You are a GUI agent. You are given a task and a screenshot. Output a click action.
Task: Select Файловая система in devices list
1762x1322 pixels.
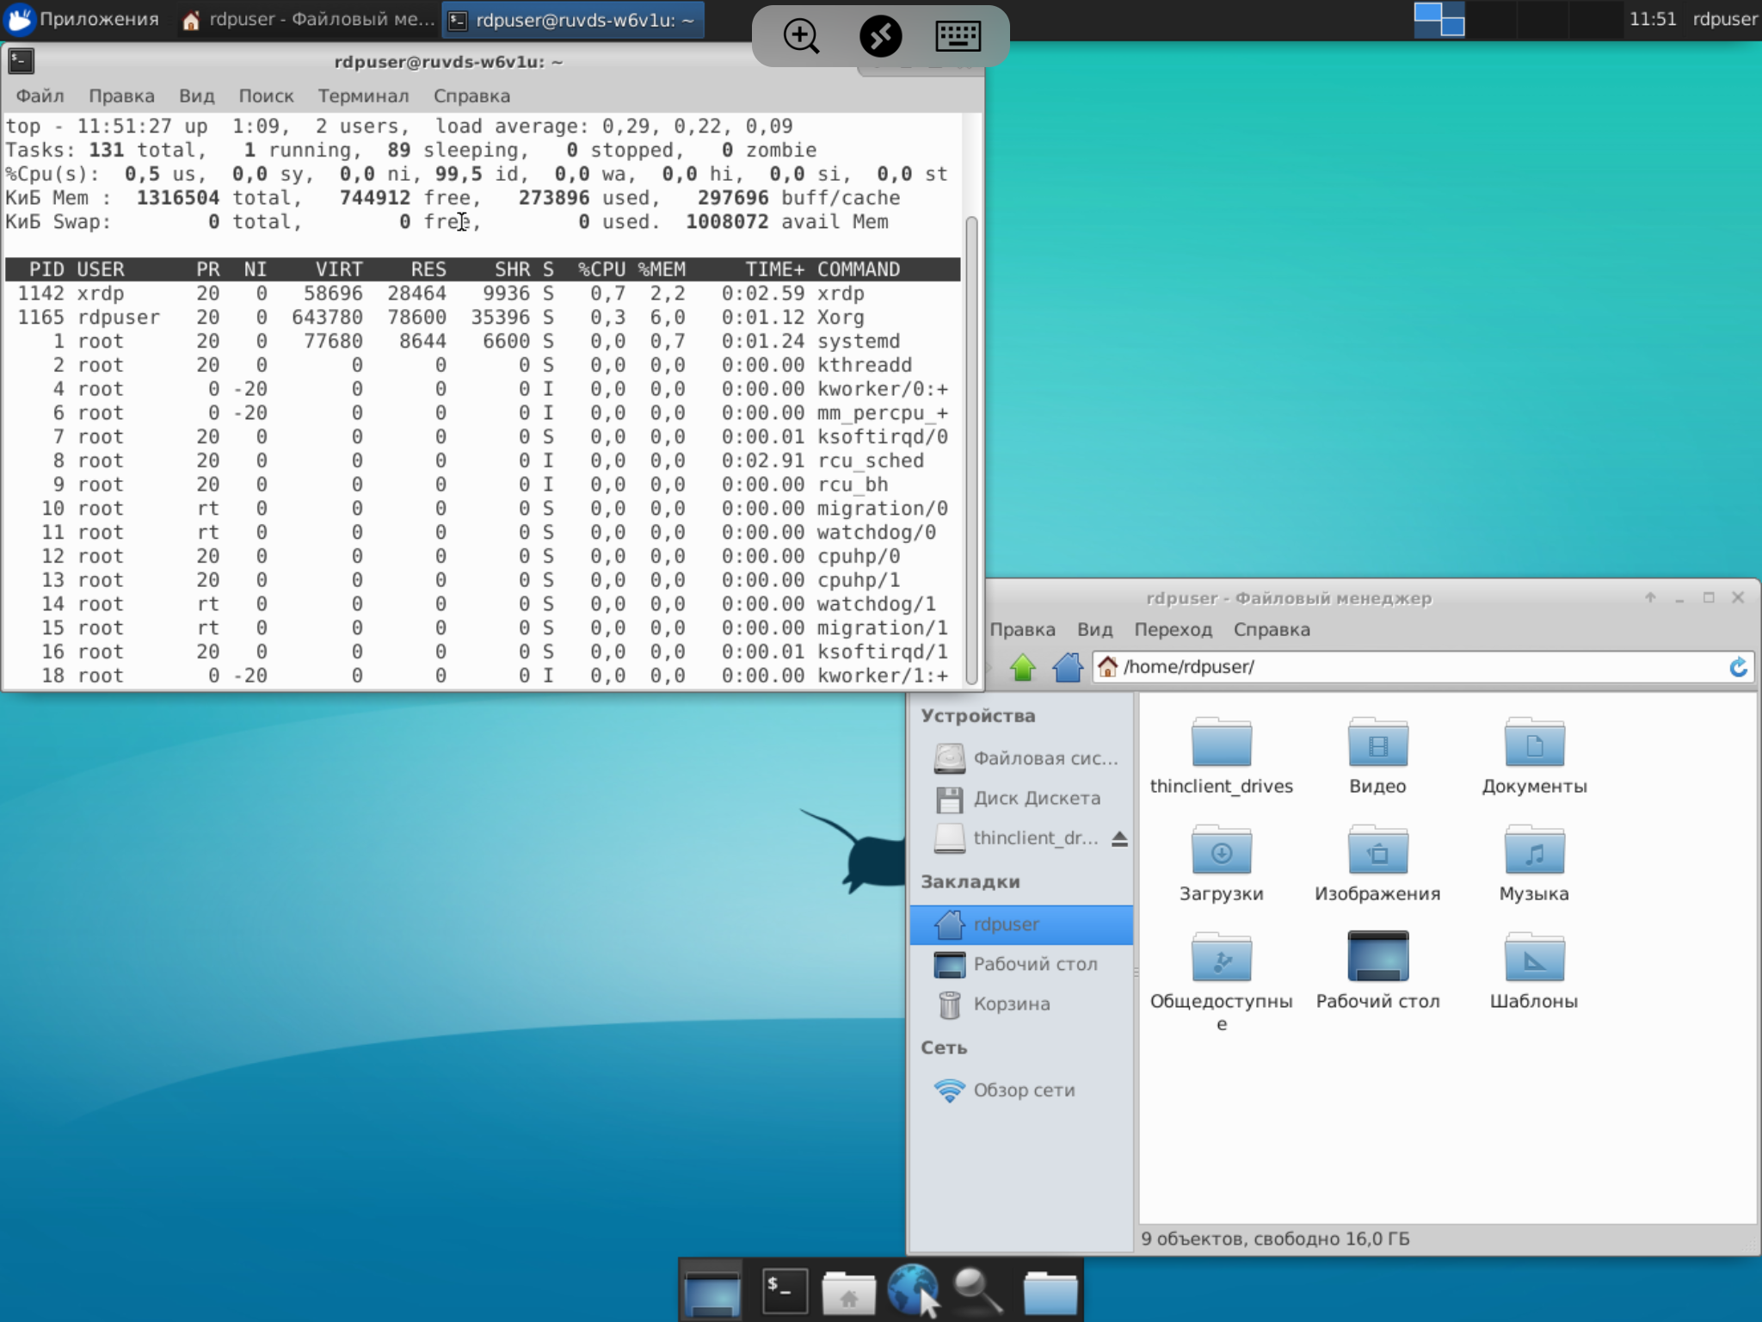pyautogui.click(x=1044, y=758)
